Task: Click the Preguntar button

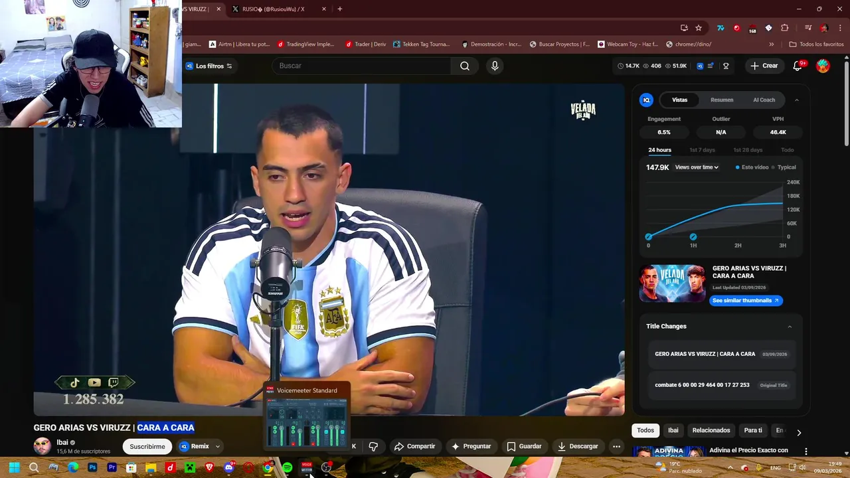Action: point(471,446)
